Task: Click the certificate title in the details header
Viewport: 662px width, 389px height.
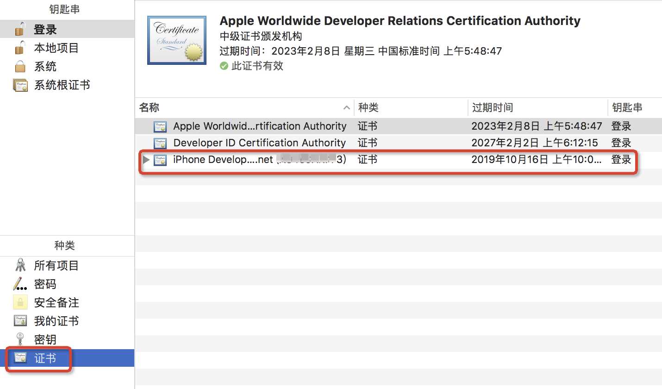Action: coord(400,21)
